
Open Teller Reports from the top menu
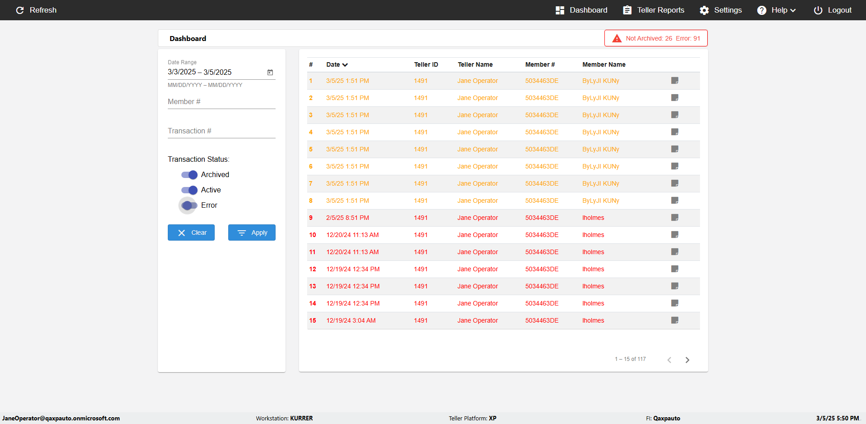pyautogui.click(x=654, y=10)
